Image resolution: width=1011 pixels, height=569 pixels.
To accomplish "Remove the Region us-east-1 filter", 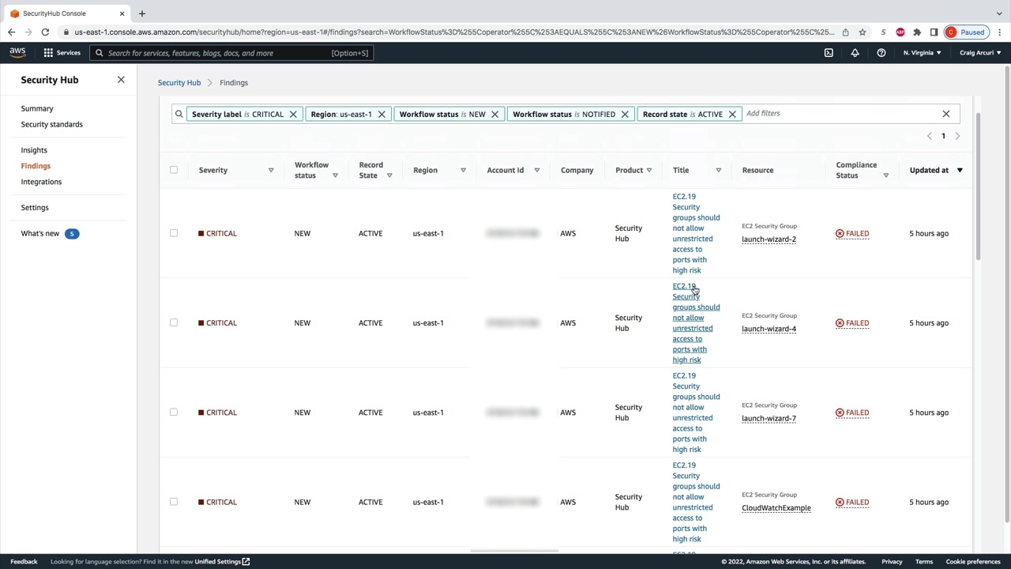I will (x=381, y=114).
